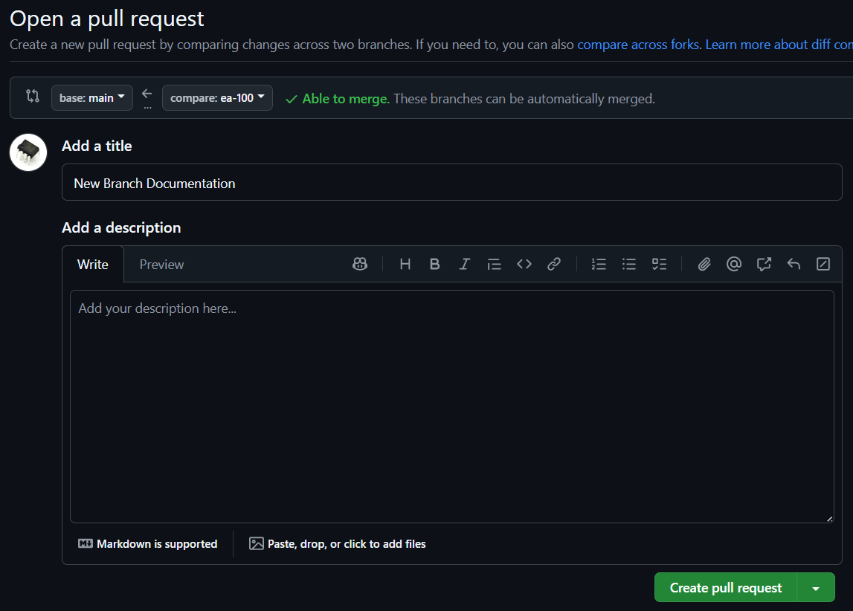
Task: Insert code formatting with angle brackets icon
Action: point(524,264)
